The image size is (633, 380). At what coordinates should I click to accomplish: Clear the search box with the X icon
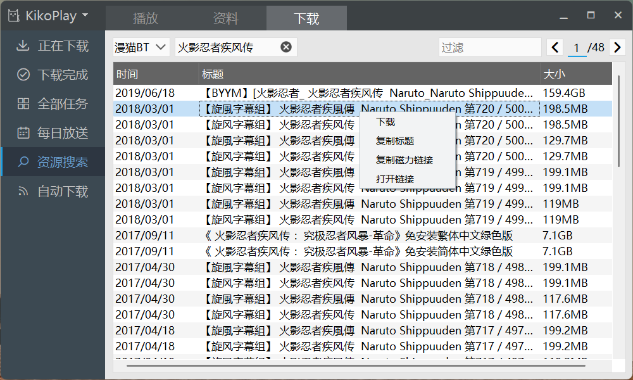(286, 47)
